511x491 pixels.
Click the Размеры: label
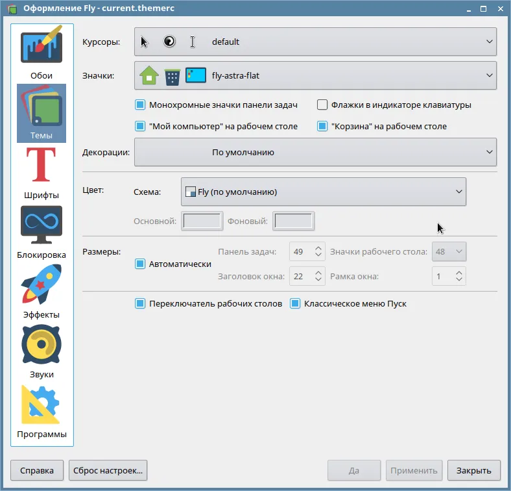click(101, 252)
